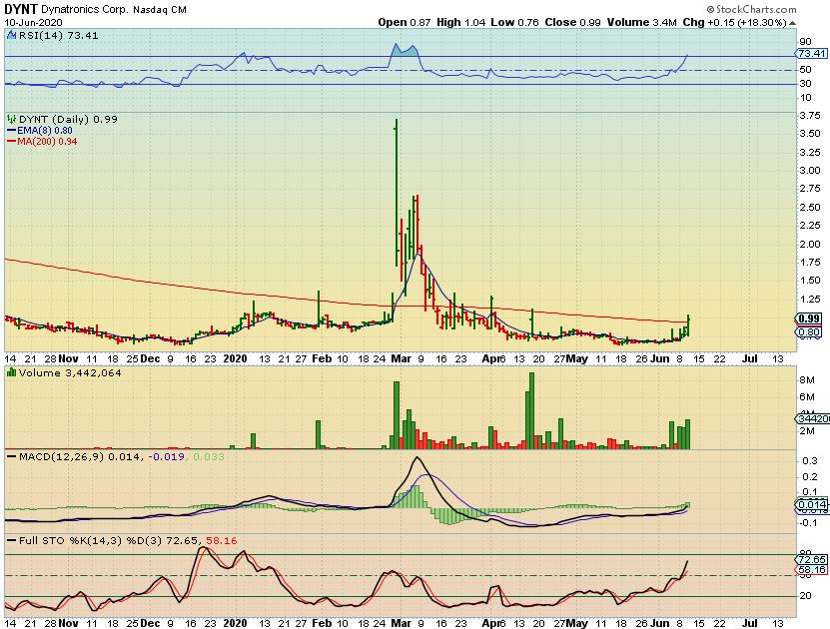Click the 72.65 stochastic %K value tag
This screenshot has height=629, width=830.
[811, 560]
